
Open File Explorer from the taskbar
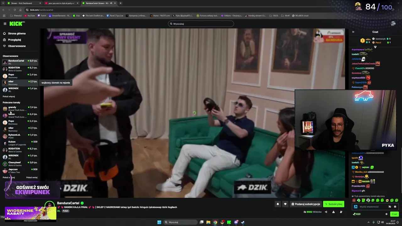click(208, 222)
